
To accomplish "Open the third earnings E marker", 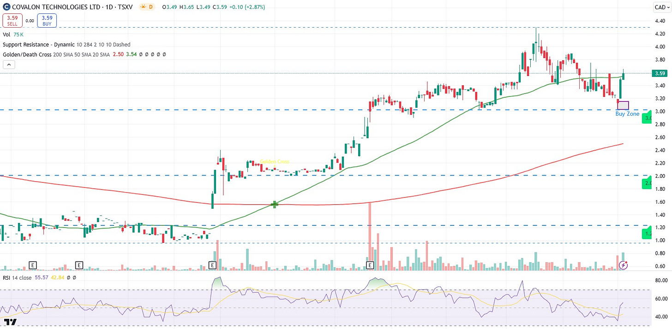I will (x=212, y=265).
